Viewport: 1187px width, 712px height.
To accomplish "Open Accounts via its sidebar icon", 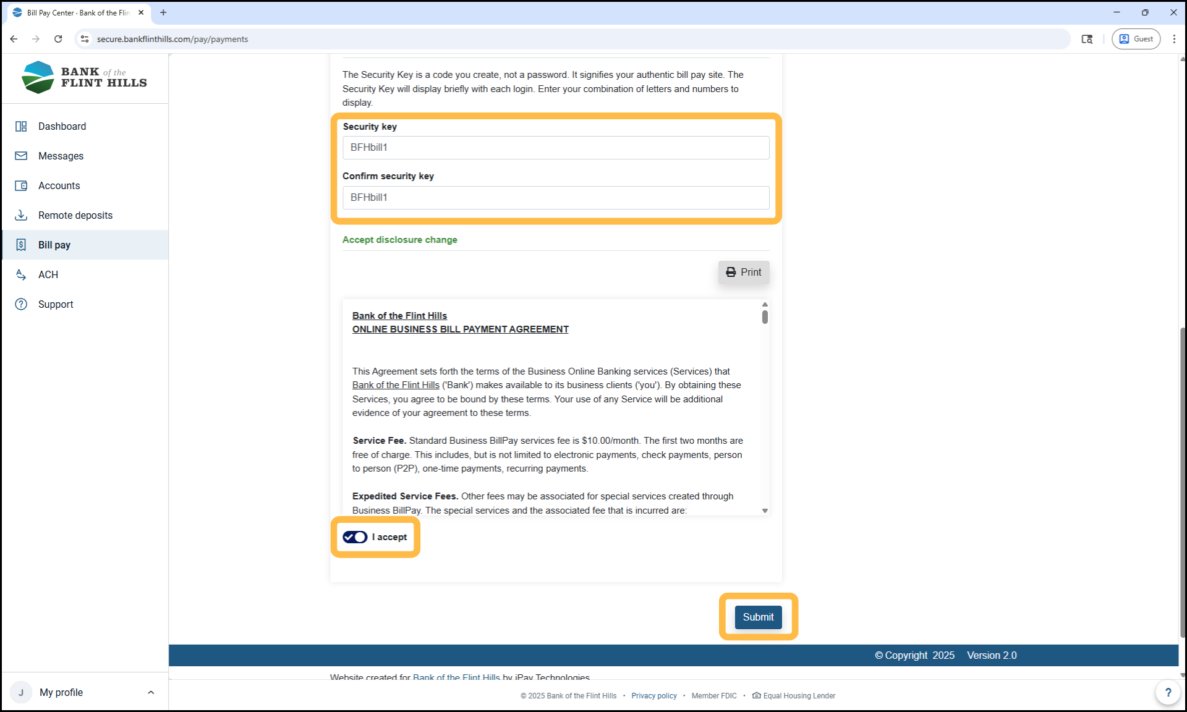I will point(21,185).
